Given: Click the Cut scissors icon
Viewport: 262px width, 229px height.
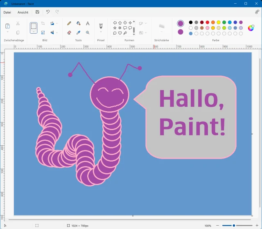Looking at the screenshot, I should point(18,23).
